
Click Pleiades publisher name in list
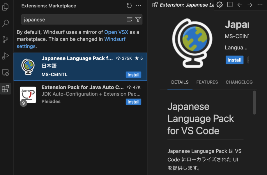(51, 101)
